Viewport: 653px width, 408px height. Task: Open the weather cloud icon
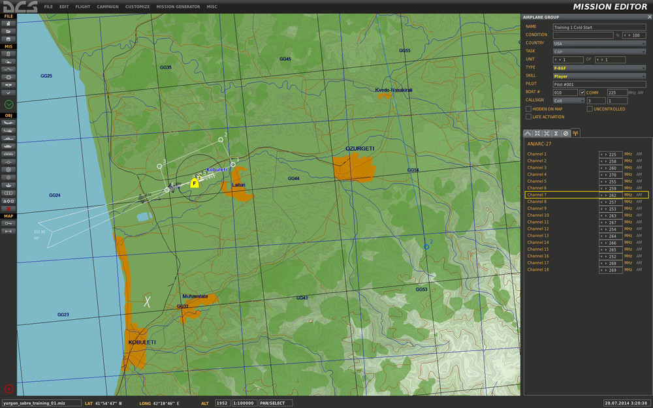click(8, 61)
